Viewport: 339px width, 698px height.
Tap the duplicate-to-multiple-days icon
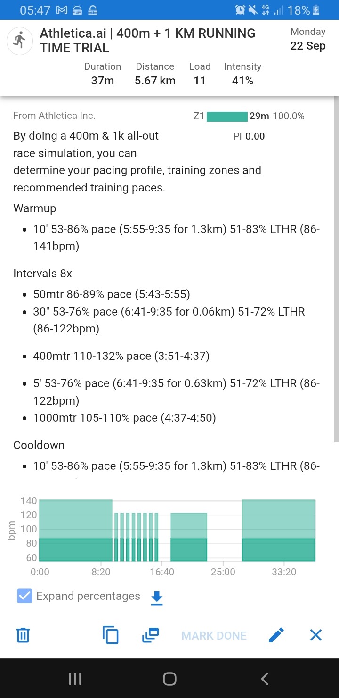[150, 635]
